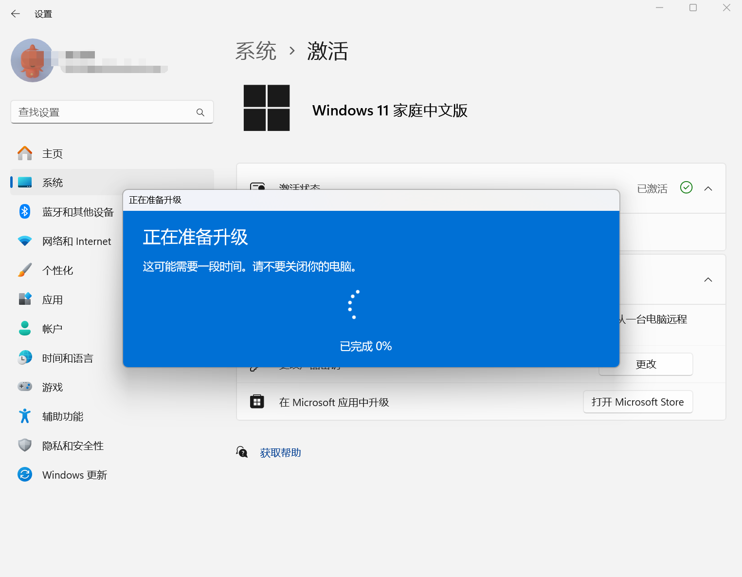The width and height of the screenshot is (742, 577).
Task: Collapse the upgrade section chevron
Action: pos(708,279)
